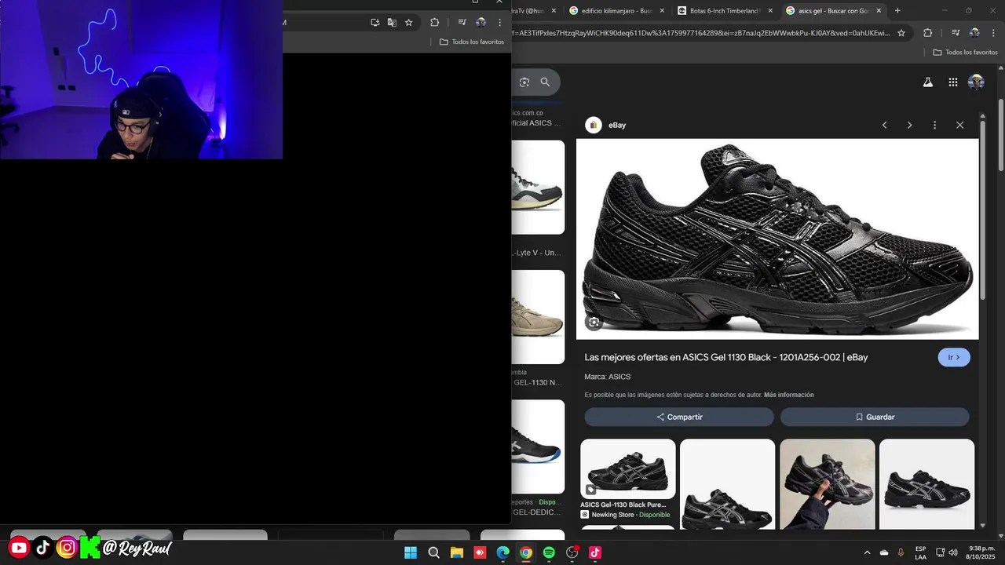Open Microsoft Edge from the taskbar
The height and width of the screenshot is (565, 1005).
[x=502, y=552]
